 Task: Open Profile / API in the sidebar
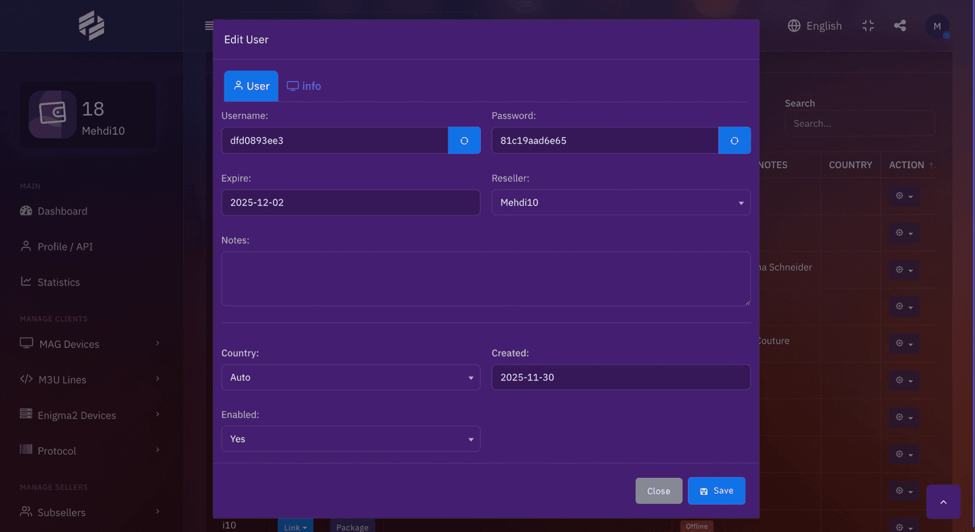coord(65,247)
